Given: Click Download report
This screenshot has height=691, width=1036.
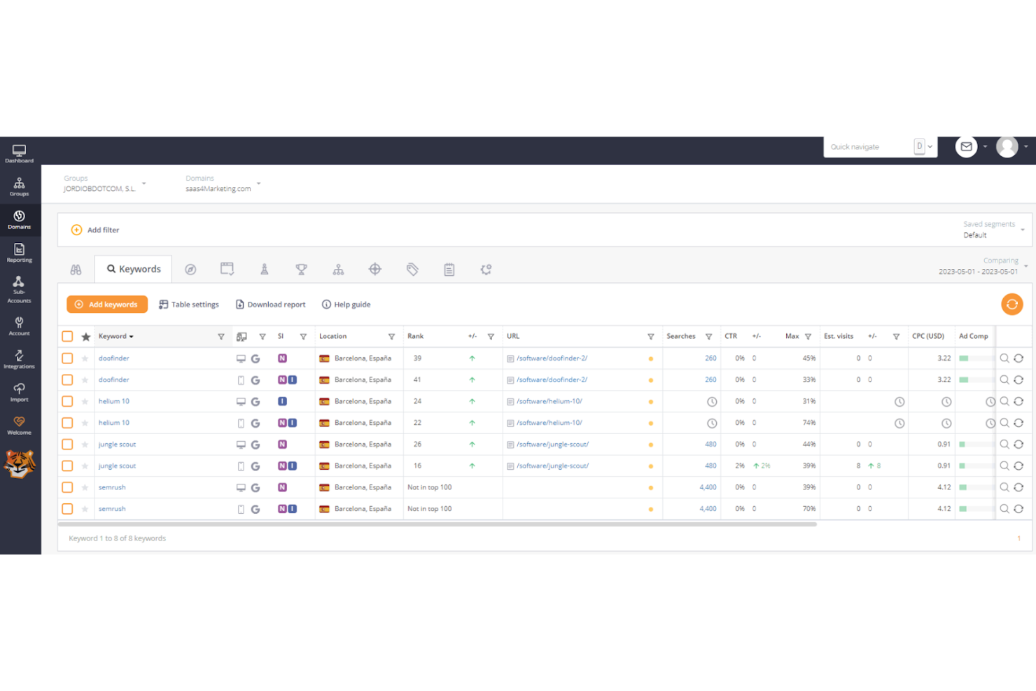Looking at the screenshot, I should point(271,305).
